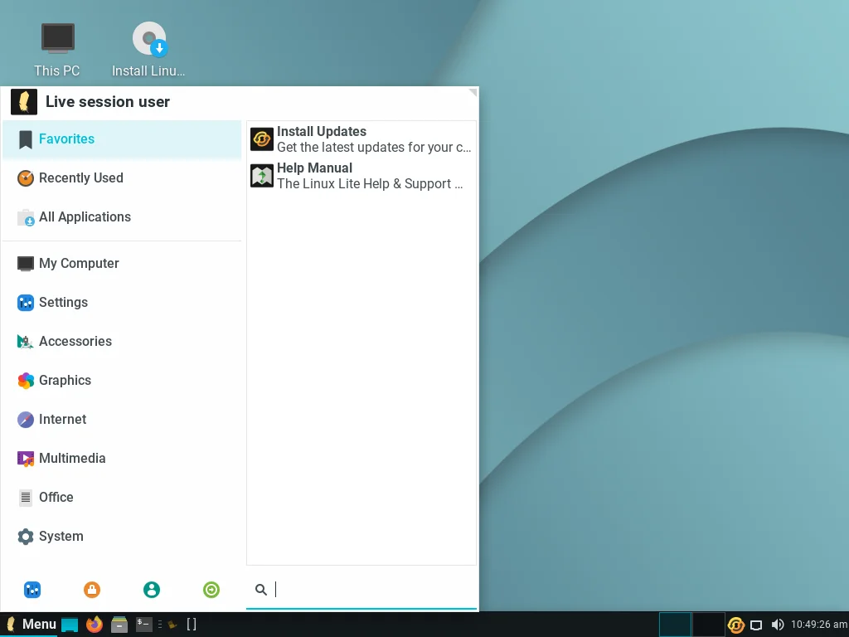Viewport: 849px width, 637px height.
Task: Launch Install Updates from favorites
Action: click(x=361, y=139)
